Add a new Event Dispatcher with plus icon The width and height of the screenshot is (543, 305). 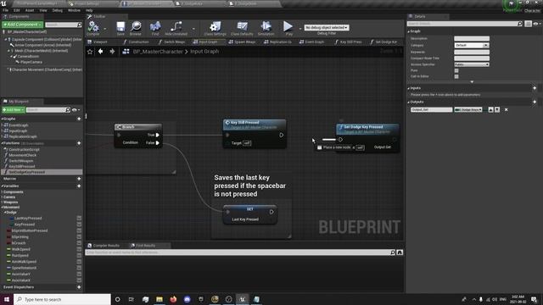click(79, 287)
